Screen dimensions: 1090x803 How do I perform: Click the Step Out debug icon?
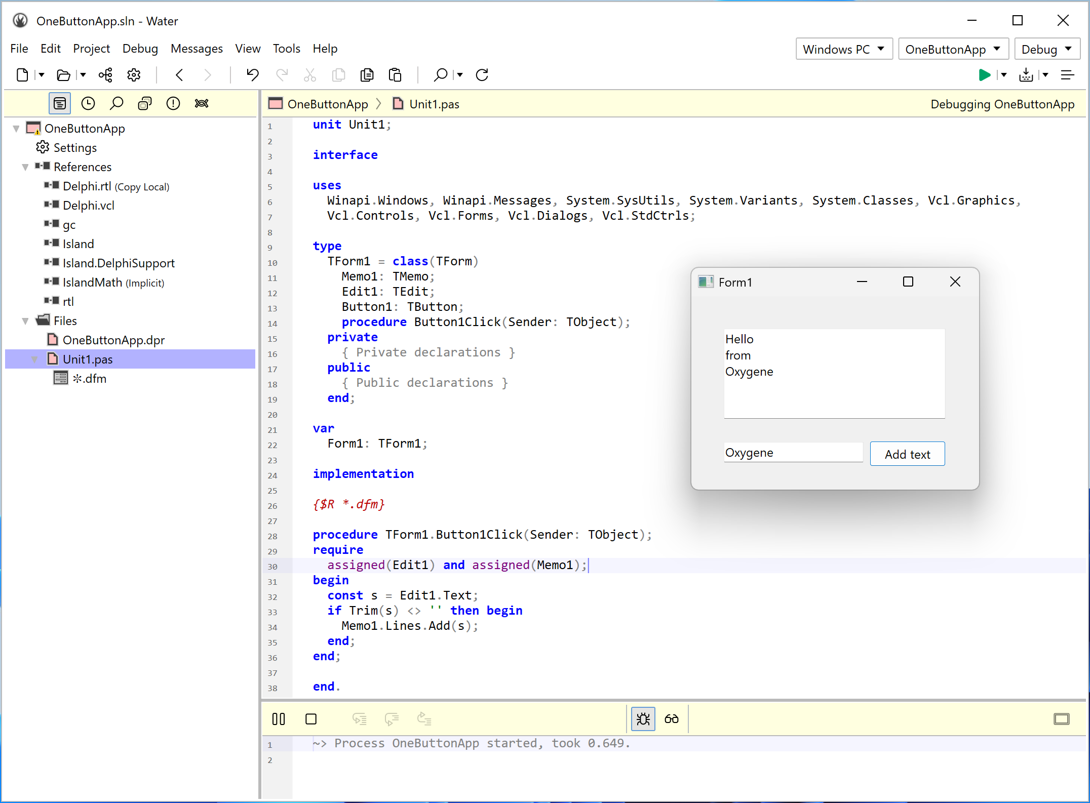424,719
